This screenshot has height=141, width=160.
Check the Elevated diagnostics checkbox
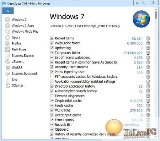[52, 96]
